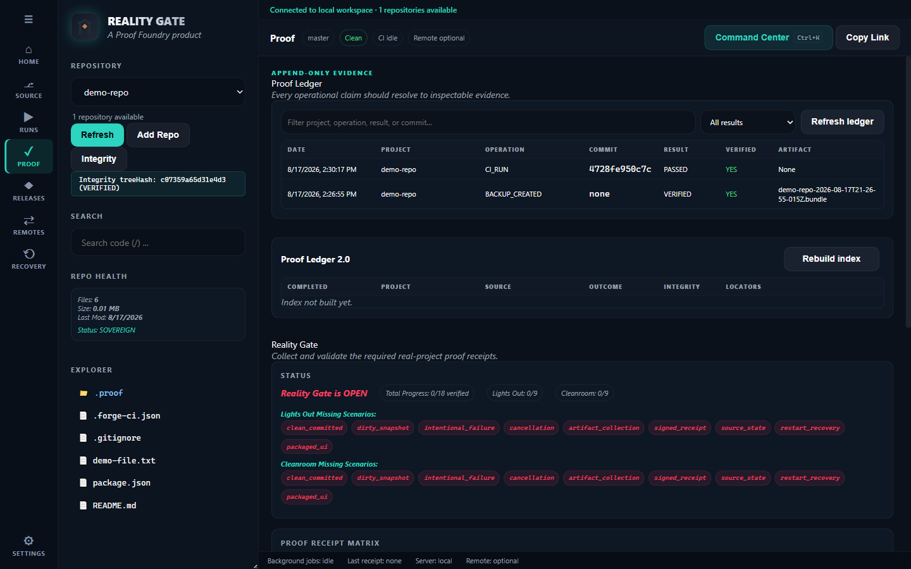The height and width of the screenshot is (569, 911).
Task: Click the Remote optional chip
Action: tap(439, 38)
